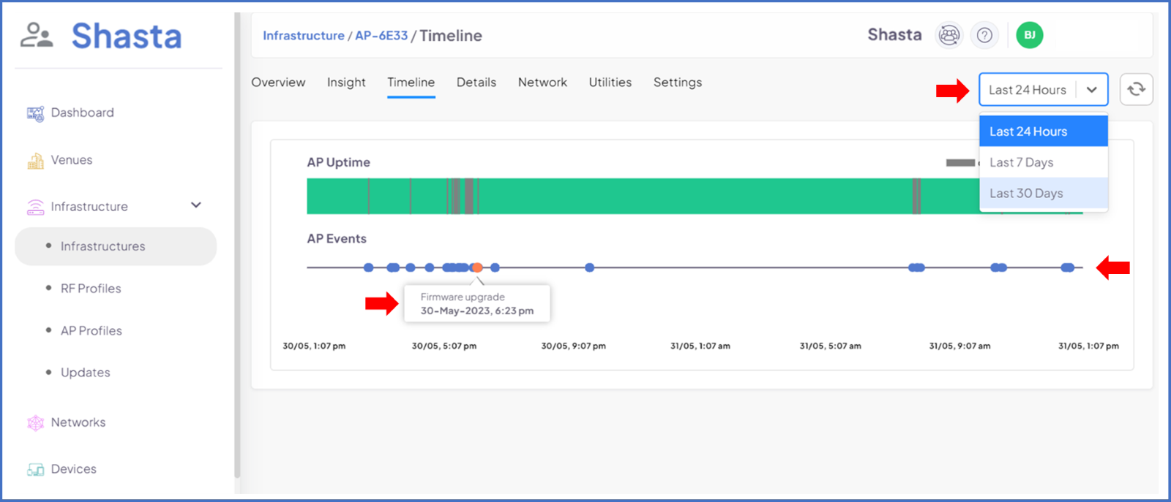Open the Settings tab
This screenshot has height=502, width=1171.
678,83
